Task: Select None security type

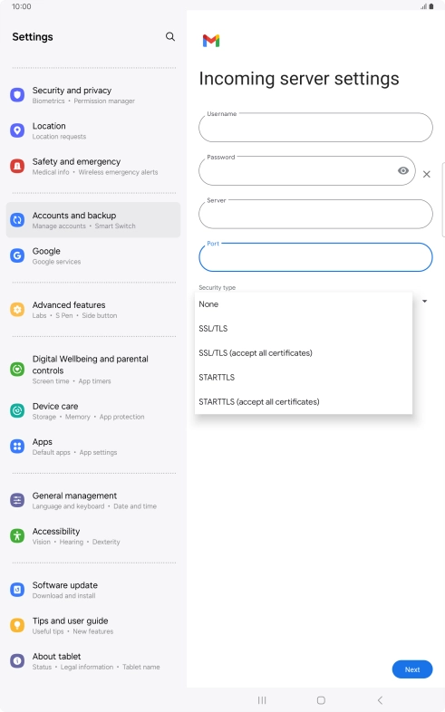Action: pos(304,304)
